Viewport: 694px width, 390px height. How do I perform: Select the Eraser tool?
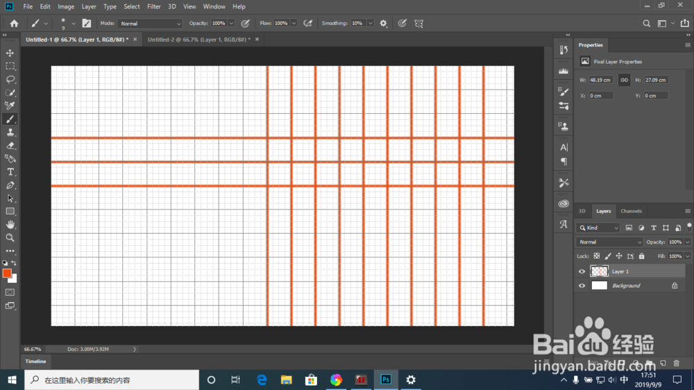(x=10, y=146)
